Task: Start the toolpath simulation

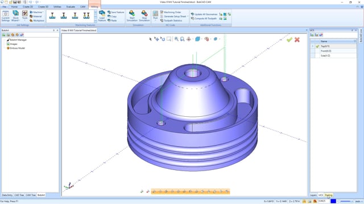Action: tap(132, 16)
